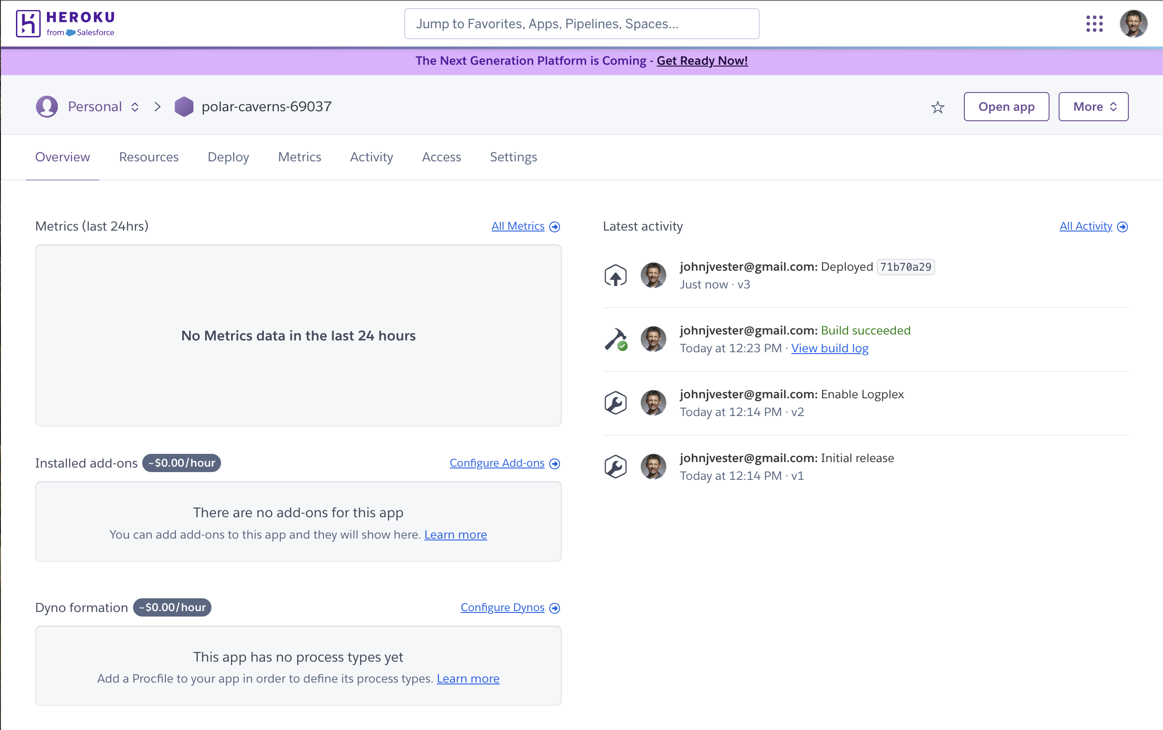
Task: Open the Settings tab
Action: click(513, 157)
